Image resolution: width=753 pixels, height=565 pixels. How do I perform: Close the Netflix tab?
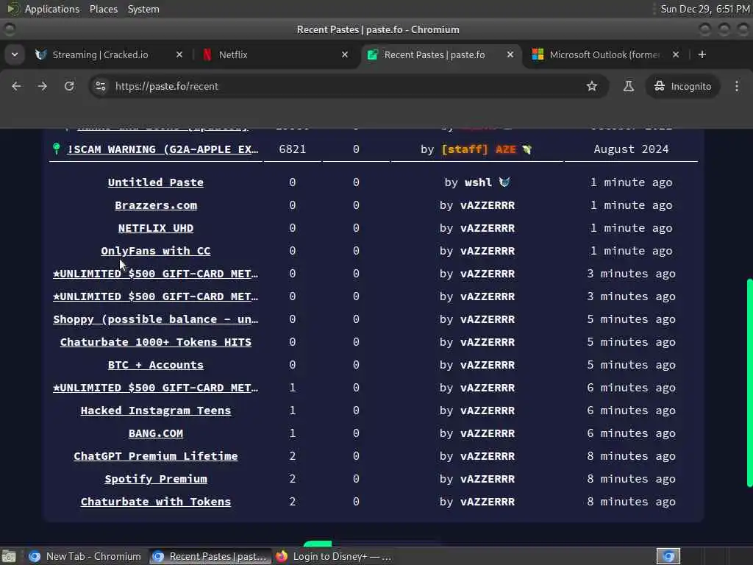[345, 54]
